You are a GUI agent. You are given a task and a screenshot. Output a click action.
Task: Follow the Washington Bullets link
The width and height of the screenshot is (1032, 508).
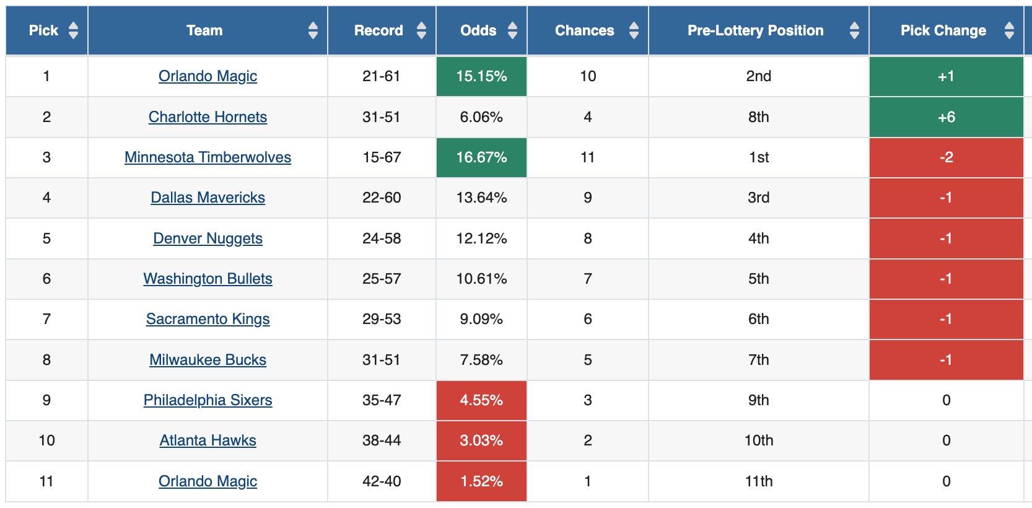[208, 279]
